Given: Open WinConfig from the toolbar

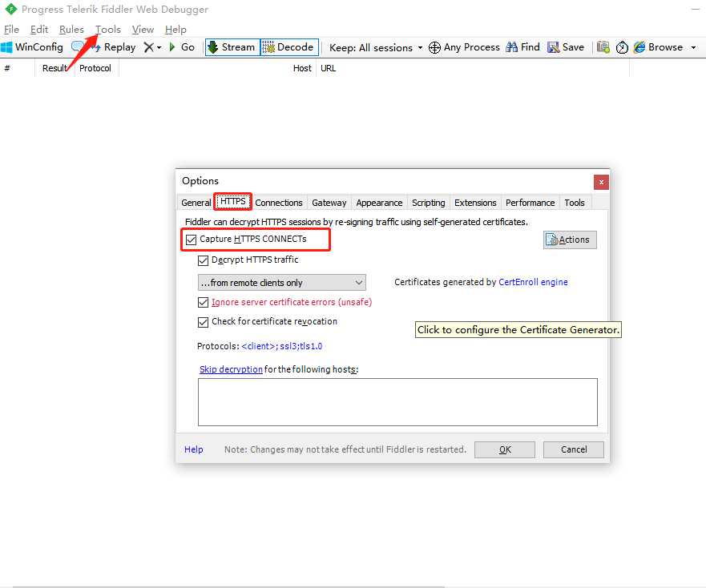Looking at the screenshot, I should click(31, 47).
